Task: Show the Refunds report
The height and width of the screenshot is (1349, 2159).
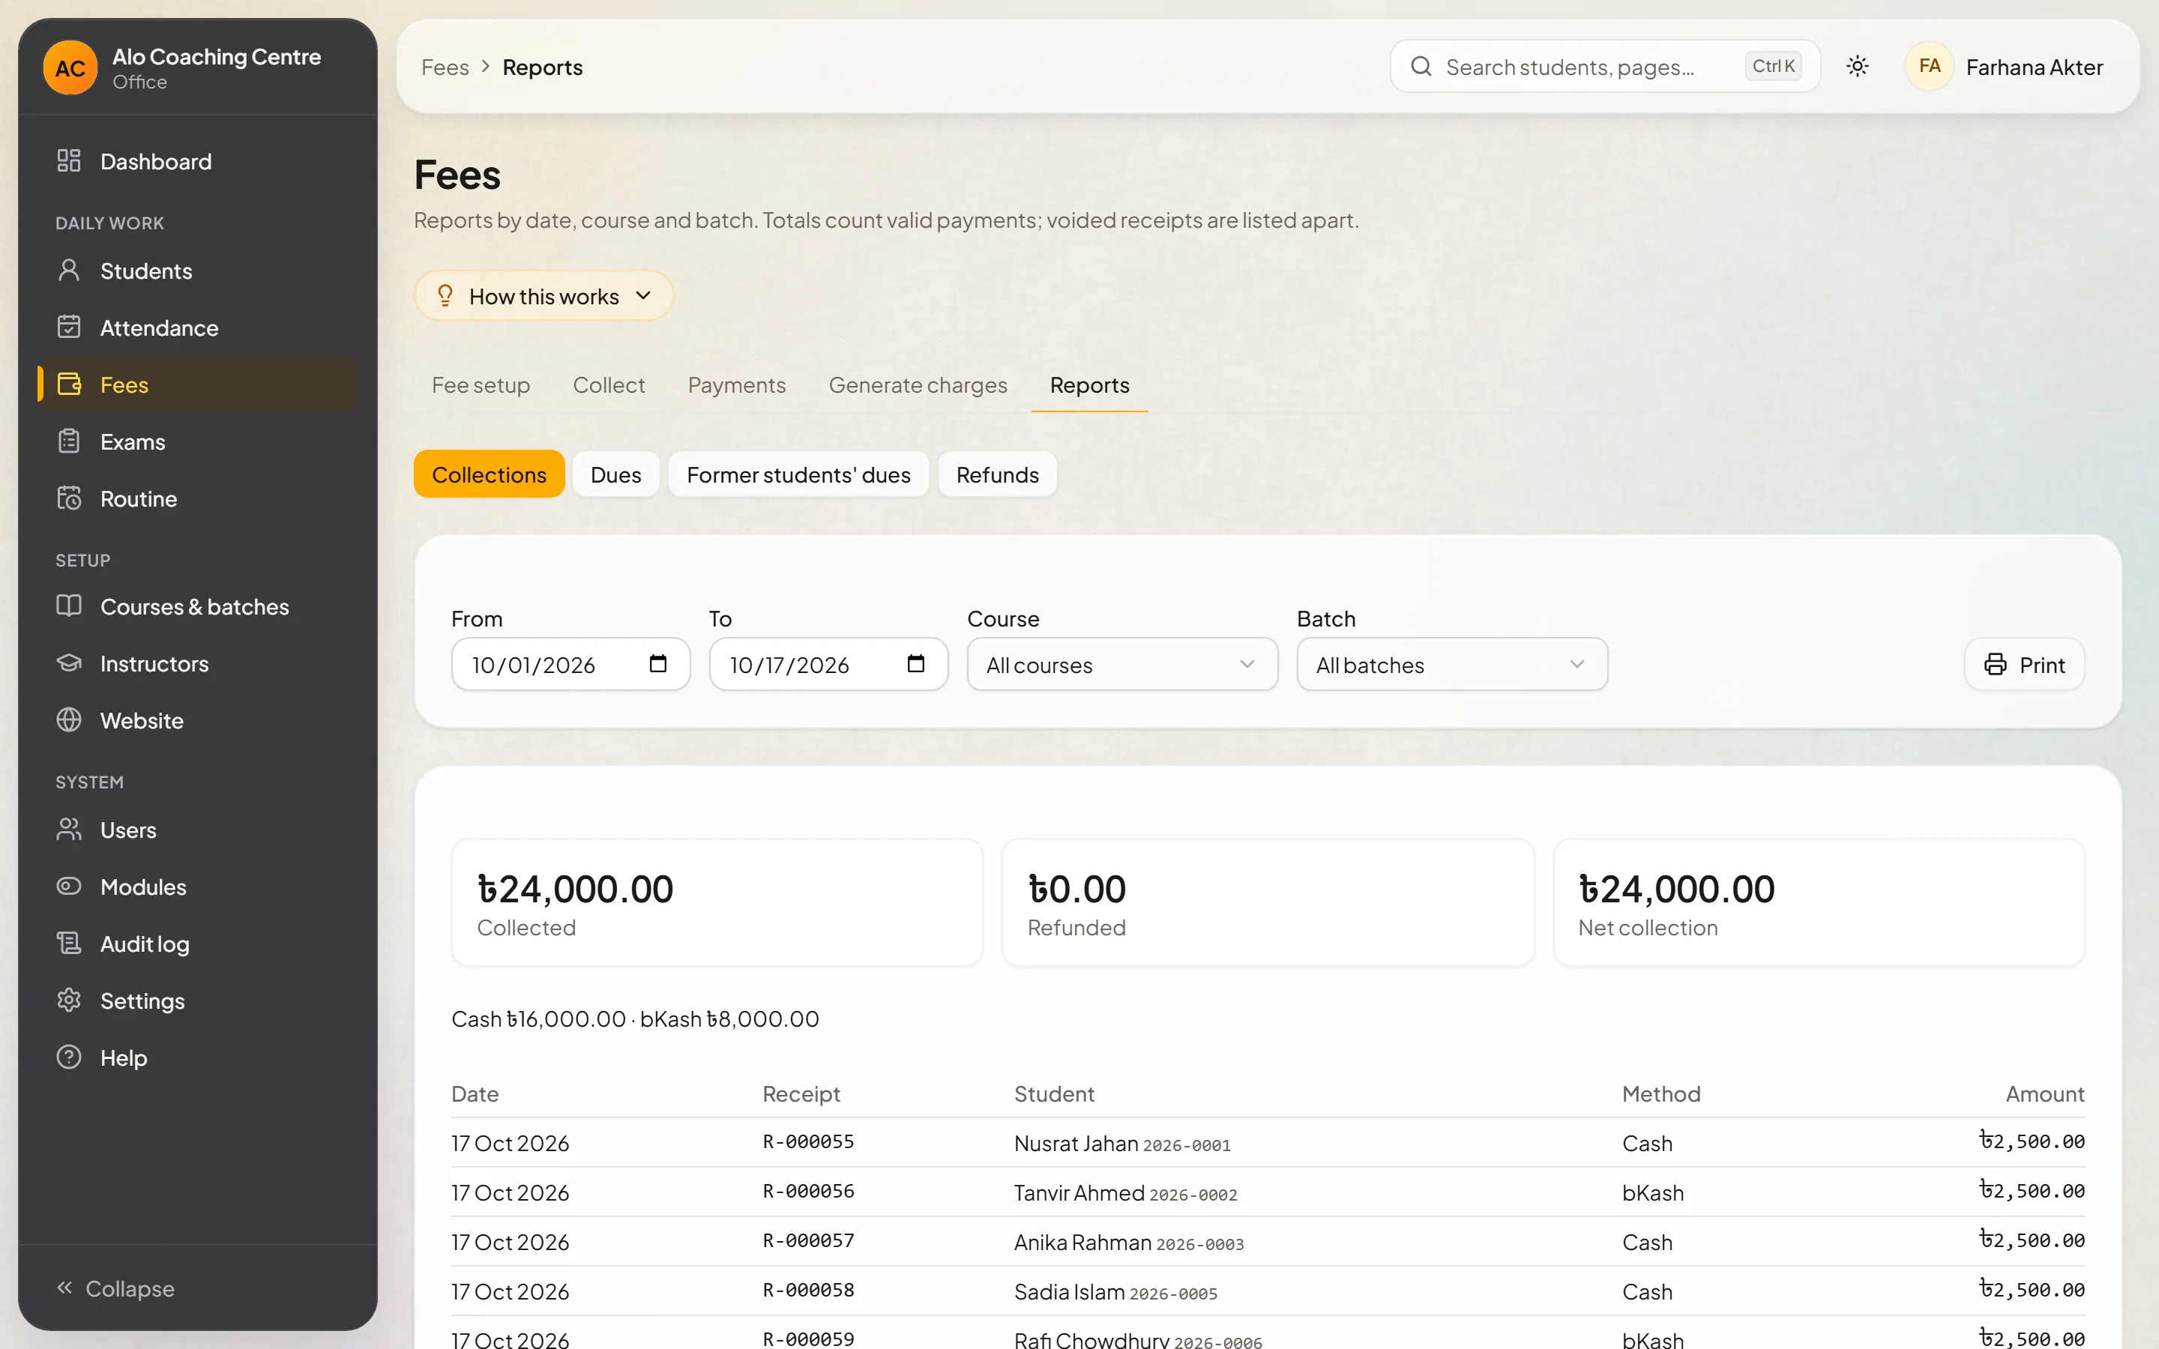Action: pyautogui.click(x=998, y=474)
